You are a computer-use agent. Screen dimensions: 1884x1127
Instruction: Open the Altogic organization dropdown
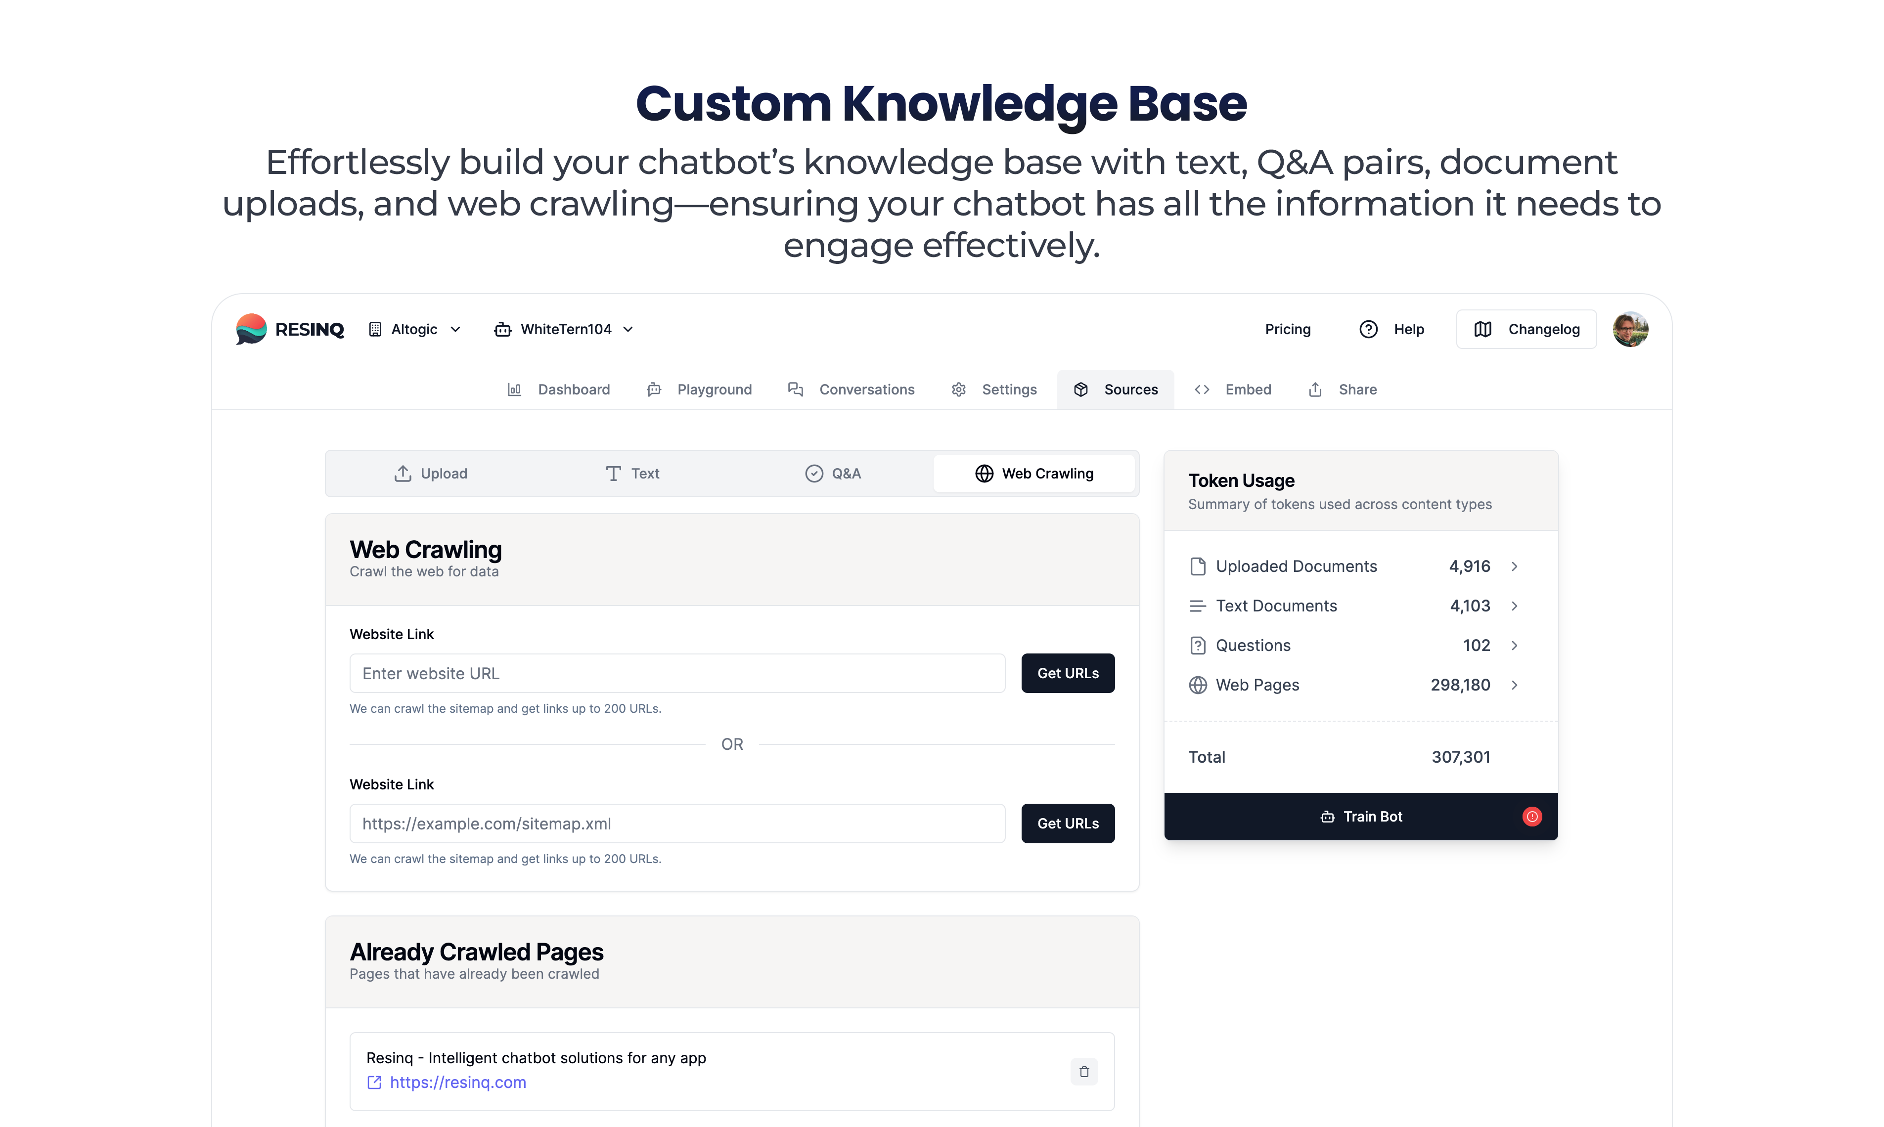[x=415, y=329]
